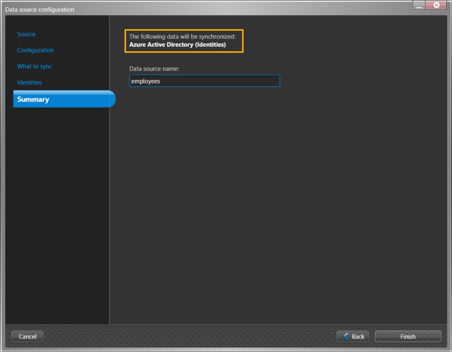Image resolution: width=452 pixels, height=352 pixels.
Task: Click the blue arrow icon on Back button
Action: click(x=346, y=336)
